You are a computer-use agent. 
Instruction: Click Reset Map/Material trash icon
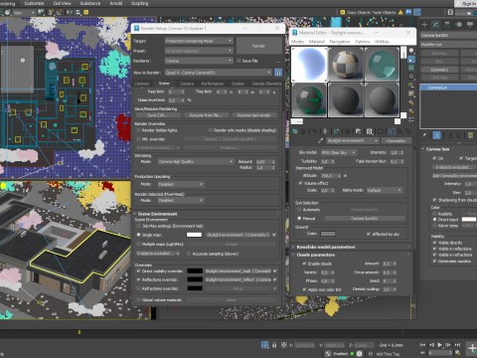[x=325, y=131]
